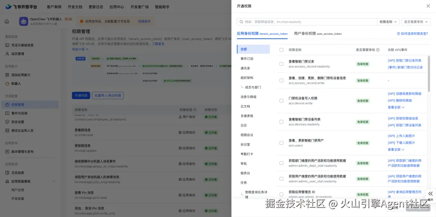The width and height of the screenshot is (436, 217).
Task: Click the 创建版本 link in banner
Action: 144,21
